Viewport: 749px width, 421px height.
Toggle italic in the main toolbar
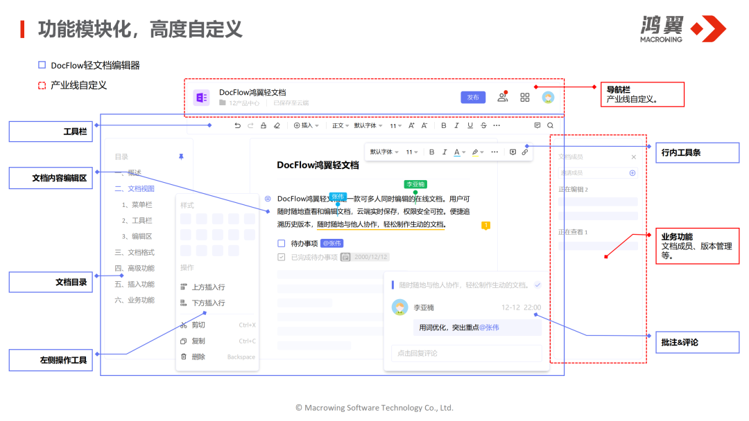pos(456,125)
